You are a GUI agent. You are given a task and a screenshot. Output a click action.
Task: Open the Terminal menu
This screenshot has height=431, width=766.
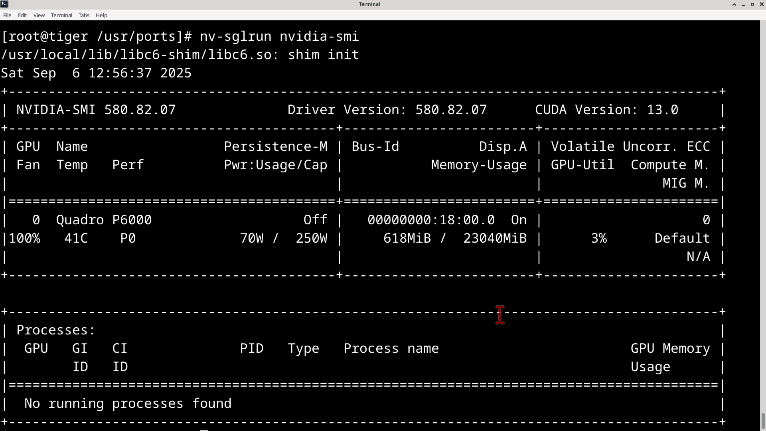61,15
